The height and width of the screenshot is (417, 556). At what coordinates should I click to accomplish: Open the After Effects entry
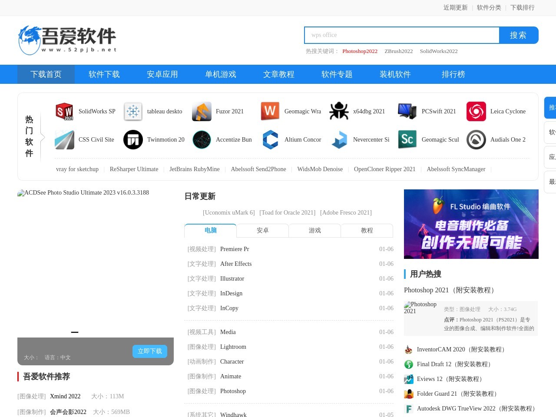coord(236,264)
